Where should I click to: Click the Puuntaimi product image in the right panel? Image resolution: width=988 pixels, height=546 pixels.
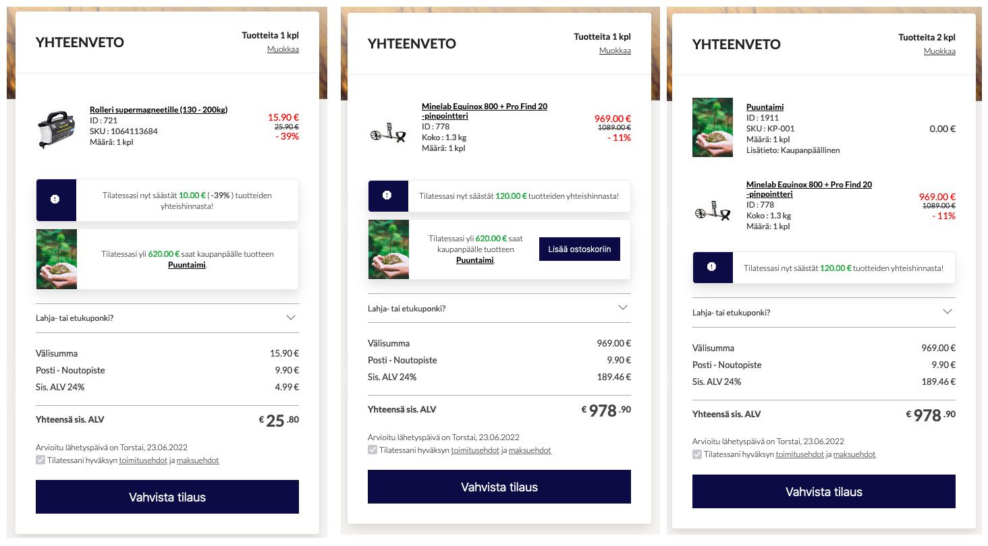click(713, 127)
